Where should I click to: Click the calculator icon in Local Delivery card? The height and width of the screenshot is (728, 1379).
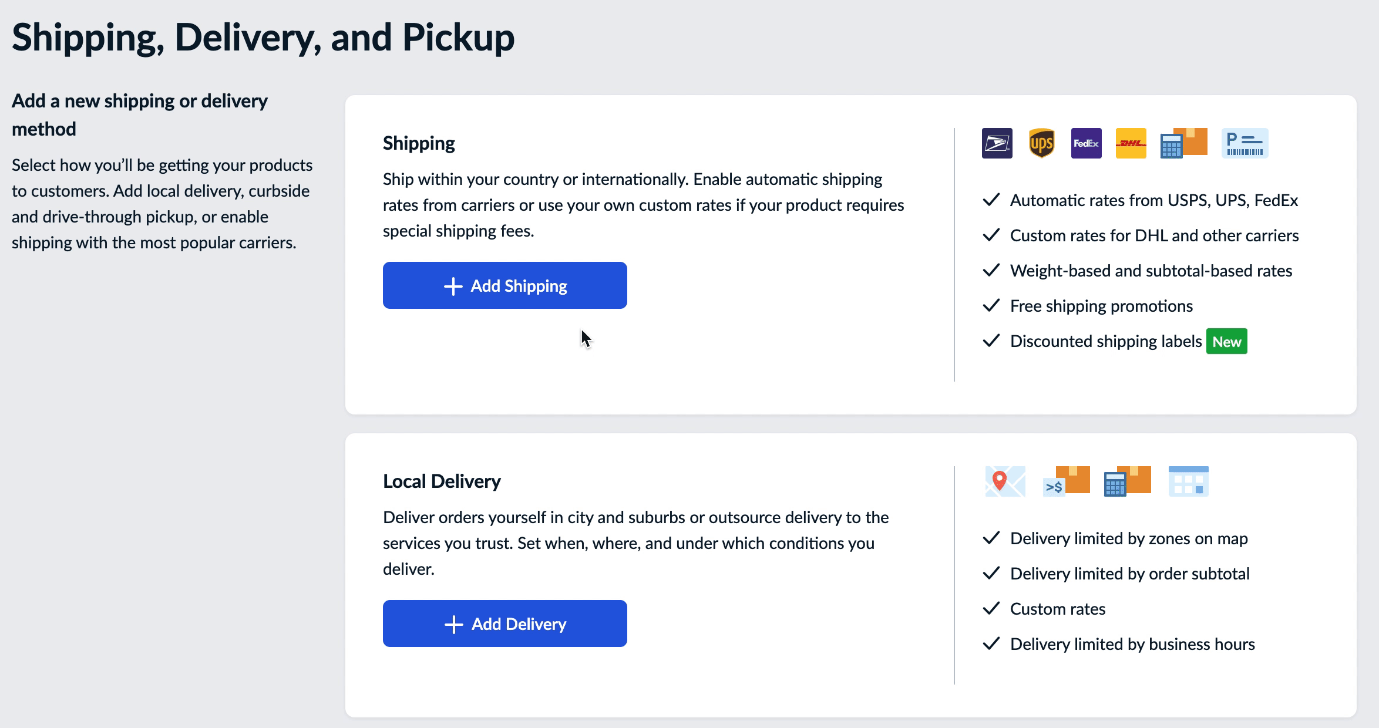pos(1127,481)
